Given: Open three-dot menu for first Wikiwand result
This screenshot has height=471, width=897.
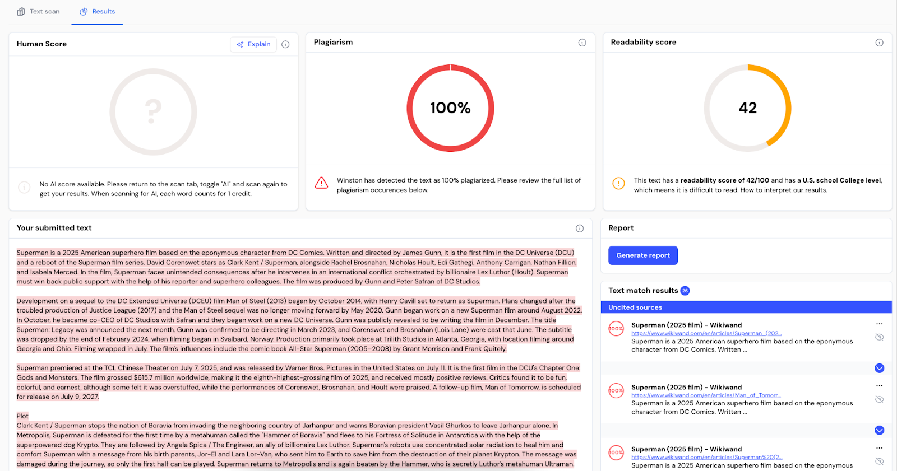Looking at the screenshot, I should (879, 324).
